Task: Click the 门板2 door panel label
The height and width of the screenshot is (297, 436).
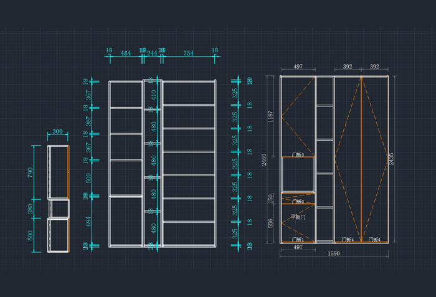Action: (298, 202)
